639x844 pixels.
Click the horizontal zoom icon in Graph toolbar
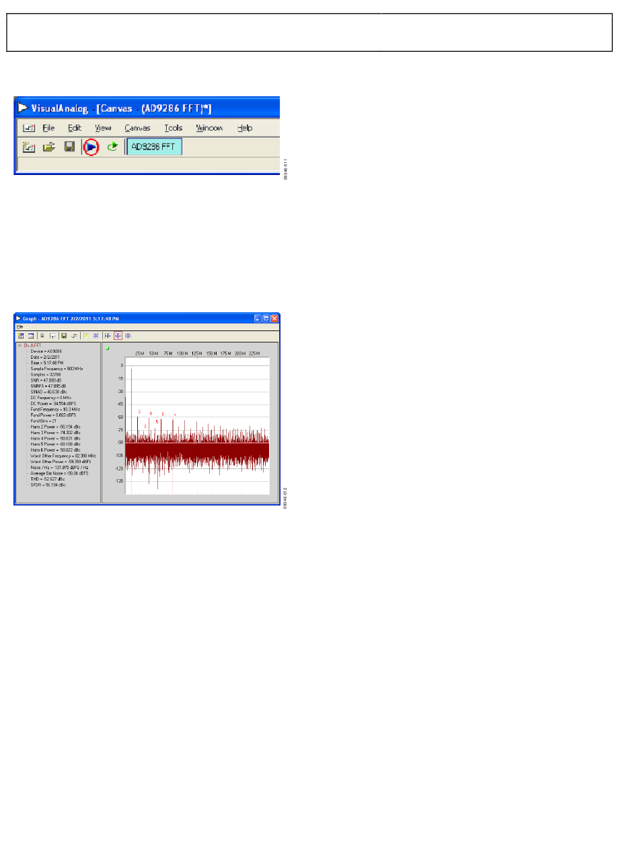click(x=108, y=335)
